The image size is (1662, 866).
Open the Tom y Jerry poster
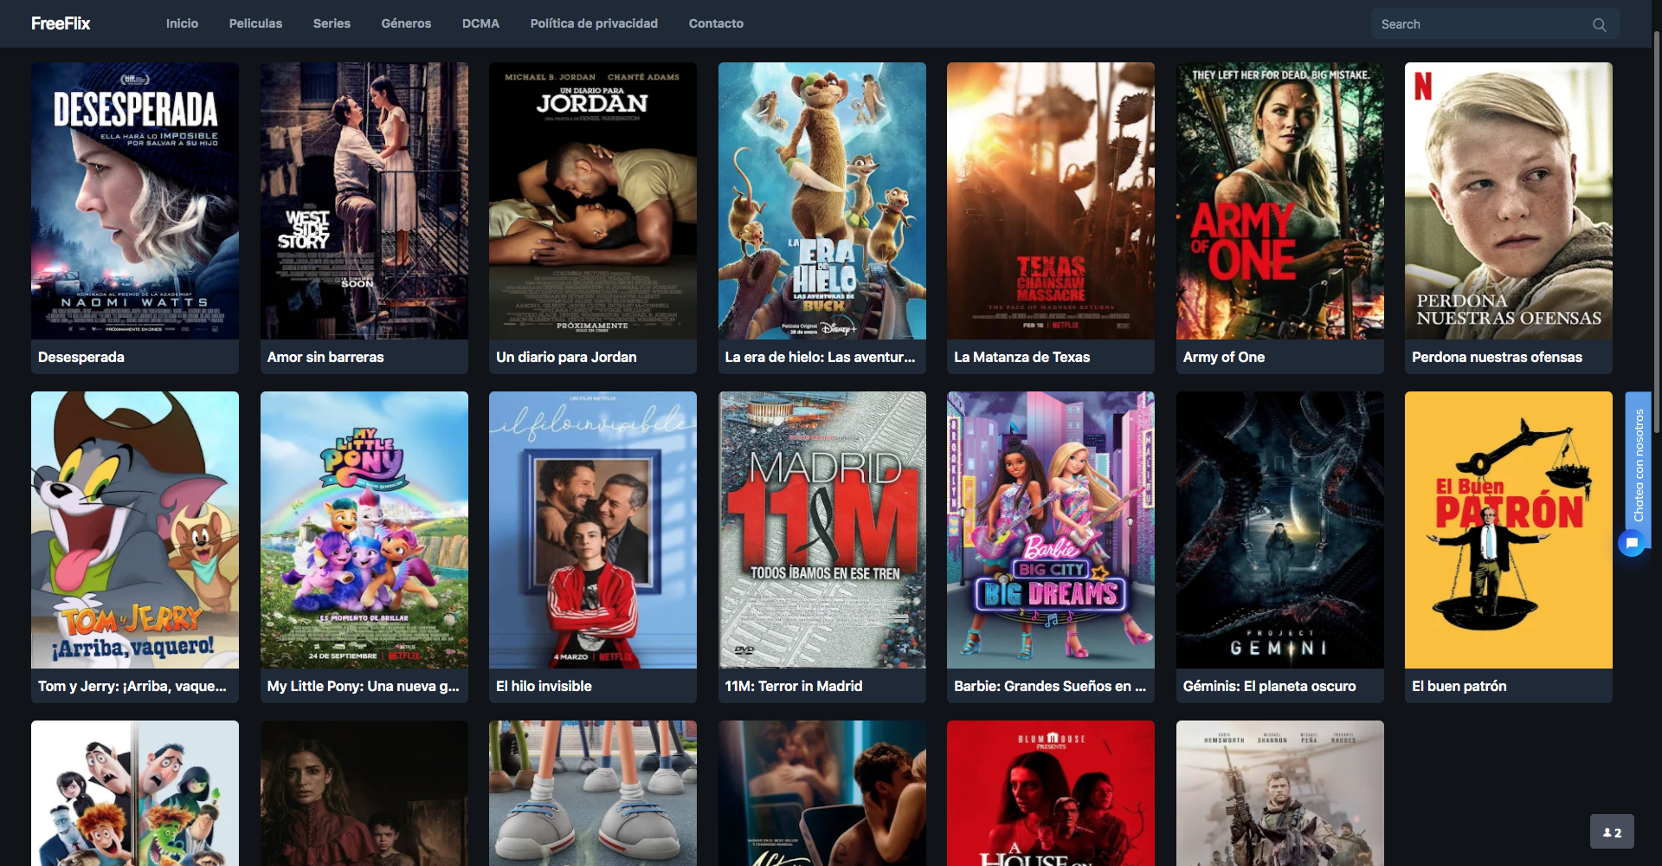point(135,530)
